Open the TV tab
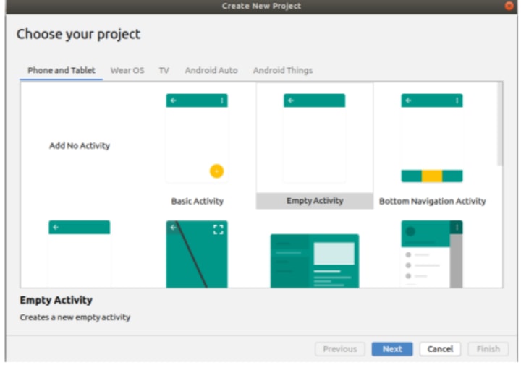Image resolution: width=521 pixels, height=378 pixels. [164, 70]
